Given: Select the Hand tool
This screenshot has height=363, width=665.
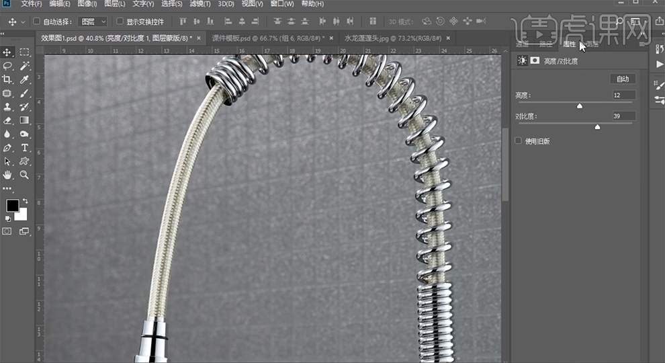Looking at the screenshot, I should pos(7,175).
